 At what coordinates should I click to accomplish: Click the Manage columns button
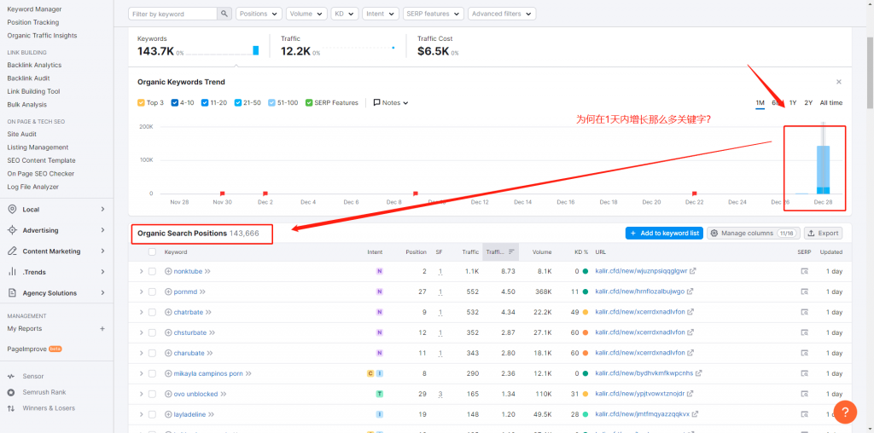coord(754,234)
